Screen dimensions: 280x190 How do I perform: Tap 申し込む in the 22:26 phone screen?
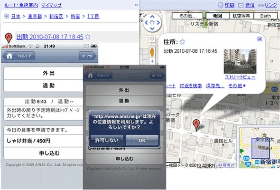tap(124, 159)
